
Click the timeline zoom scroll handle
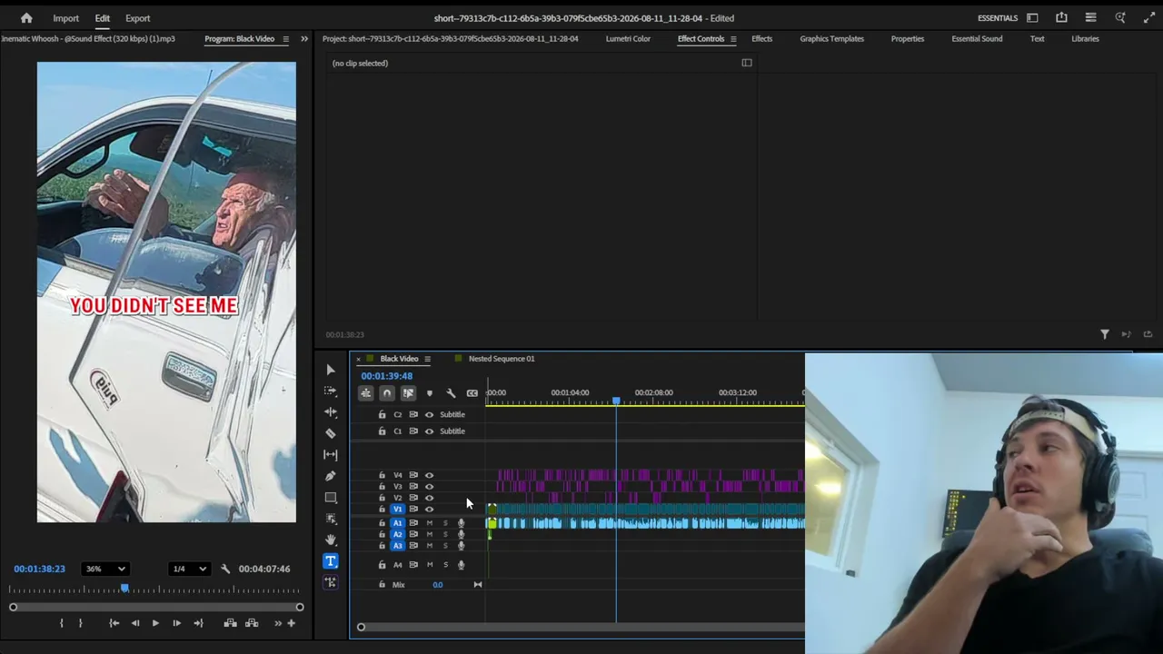[x=361, y=627]
